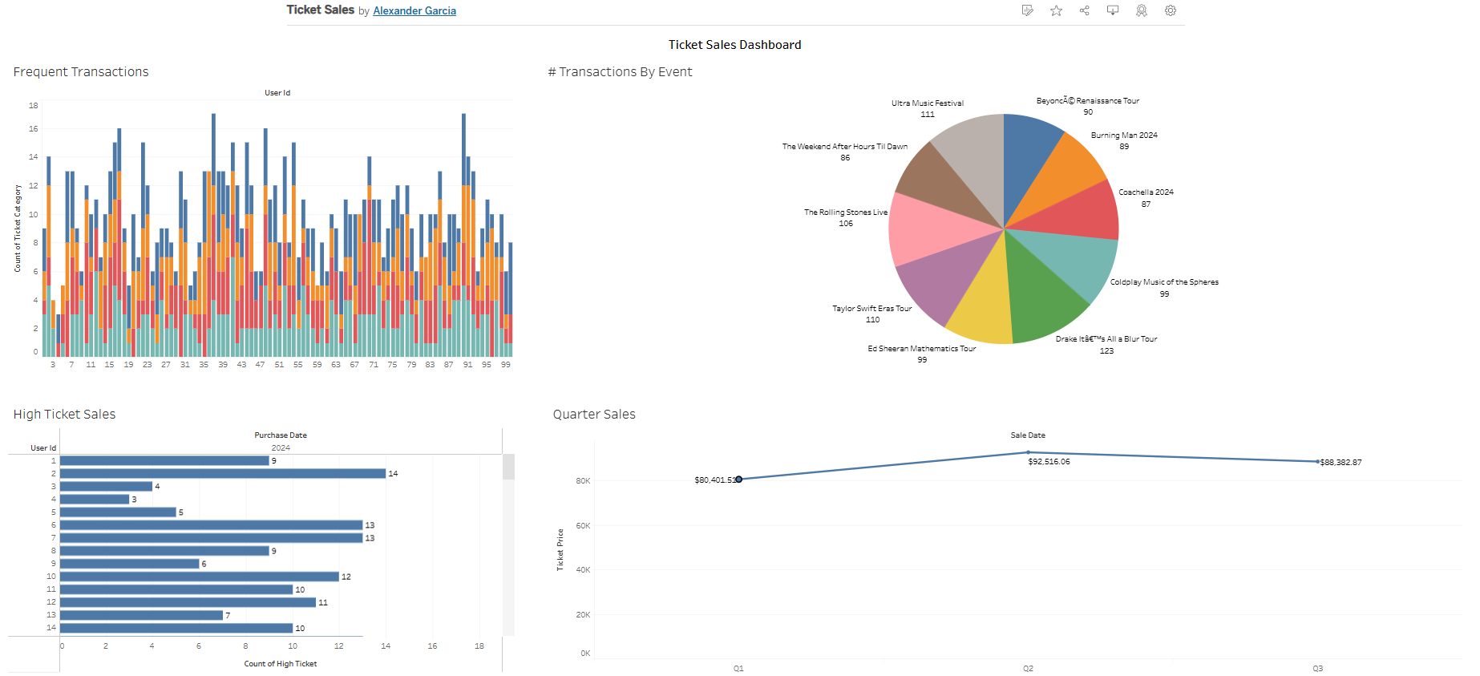The width and height of the screenshot is (1480, 676).
Task: Click the User Id 14 row label
Action: [51, 628]
